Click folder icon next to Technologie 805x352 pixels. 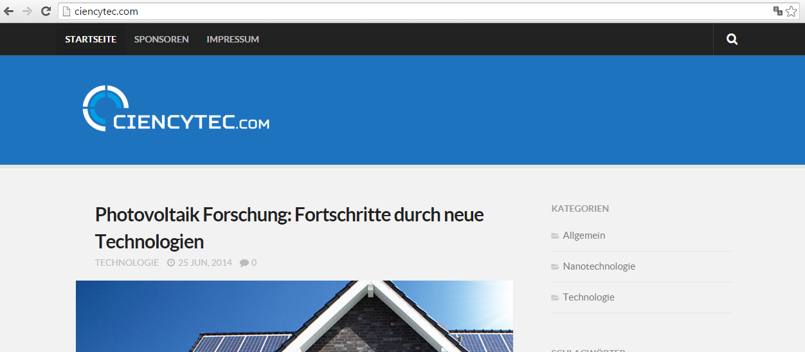click(x=556, y=298)
